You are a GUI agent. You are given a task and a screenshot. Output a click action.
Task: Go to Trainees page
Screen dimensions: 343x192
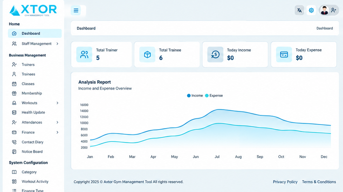[28, 74]
